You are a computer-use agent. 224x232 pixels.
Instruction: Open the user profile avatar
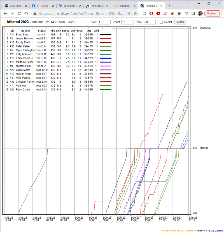200,13
